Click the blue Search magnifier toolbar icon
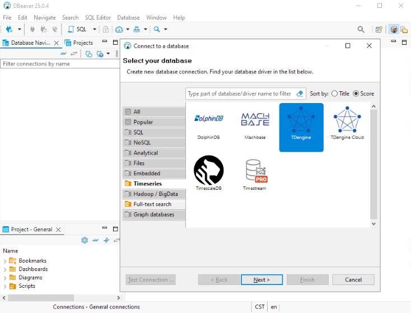The height and width of the screenshot is (313, 411). click(x=157, y=29)
